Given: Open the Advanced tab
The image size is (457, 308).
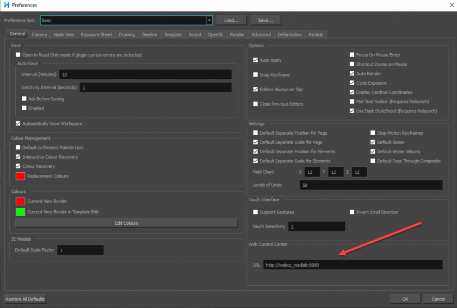Looking at the screenshot, I should coord(261,34).
